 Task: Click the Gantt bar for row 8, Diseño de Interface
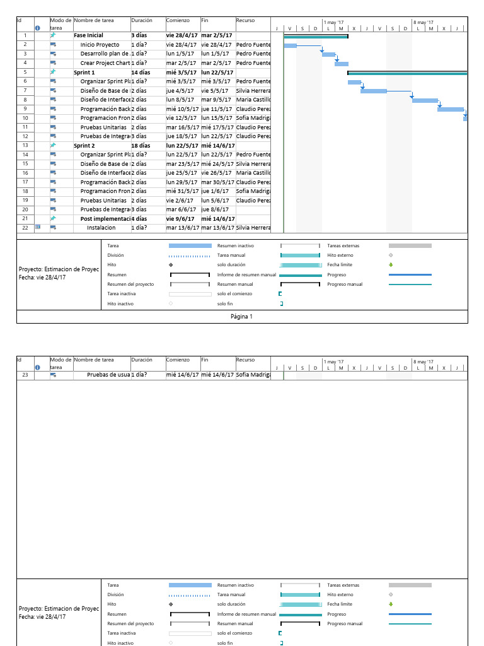[x=425, y=100]
